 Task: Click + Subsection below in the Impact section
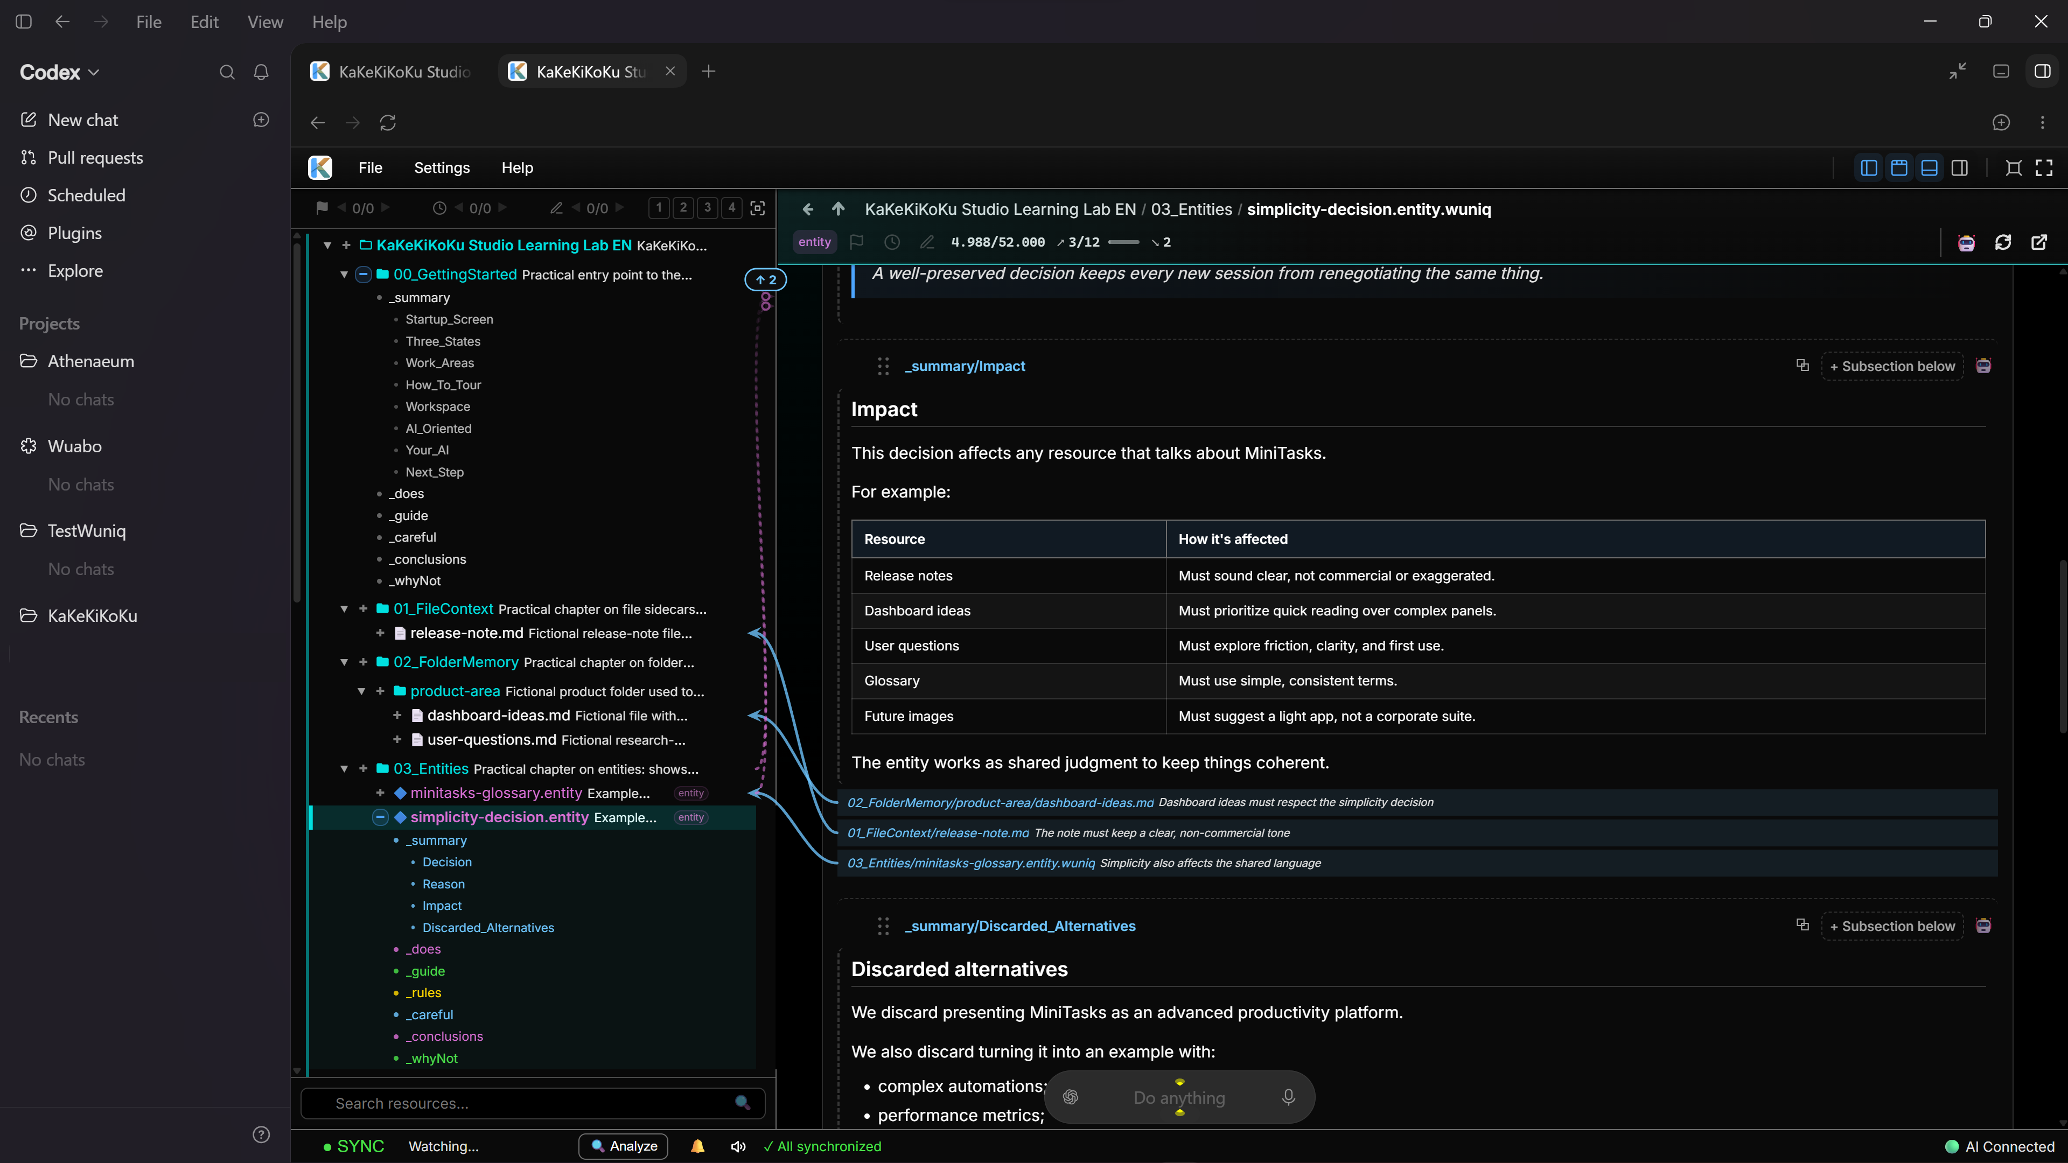click(x=1892, y=366)
